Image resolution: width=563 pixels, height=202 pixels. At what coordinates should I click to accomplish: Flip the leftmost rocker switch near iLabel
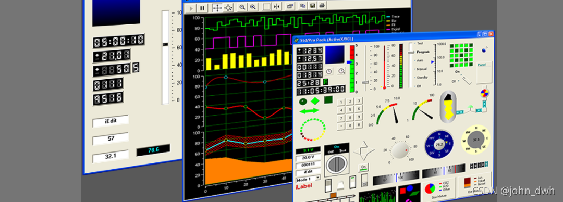(x=328, y=186)
